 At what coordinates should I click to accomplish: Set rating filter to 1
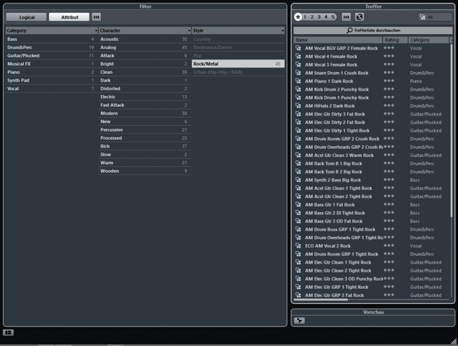[305, 17]
